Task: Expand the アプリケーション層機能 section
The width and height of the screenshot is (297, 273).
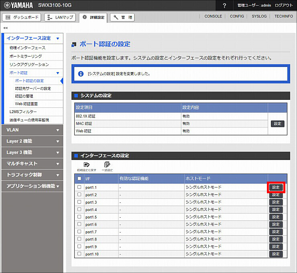Action: coord(32,186)
